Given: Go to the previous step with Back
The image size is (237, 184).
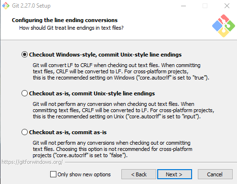Looking at the screenshot, I should coord(139,174).
